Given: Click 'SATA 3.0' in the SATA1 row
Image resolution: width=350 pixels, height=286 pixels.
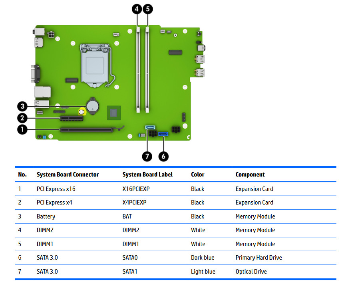Looking at the screenshot, I should pos(47,272).
